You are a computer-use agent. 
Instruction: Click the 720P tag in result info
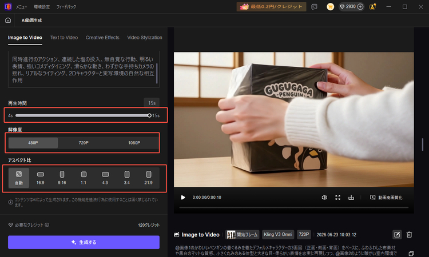[304, 235]
